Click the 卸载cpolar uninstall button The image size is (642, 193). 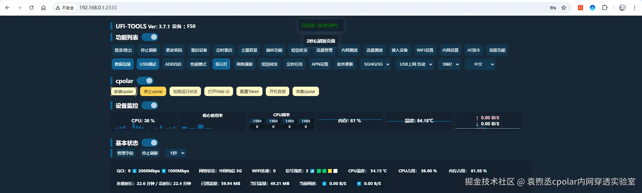(306, 91)
